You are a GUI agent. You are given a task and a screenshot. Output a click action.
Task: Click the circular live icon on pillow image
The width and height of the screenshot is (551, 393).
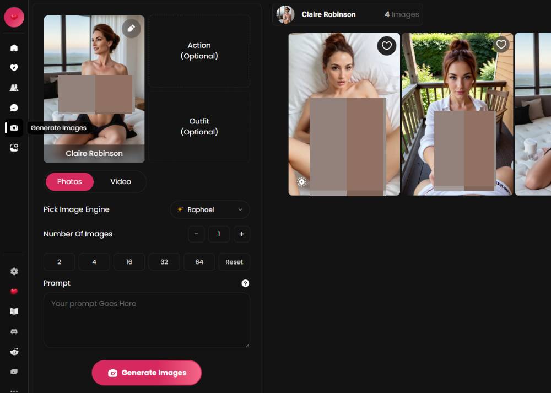[x=301, y=182]
